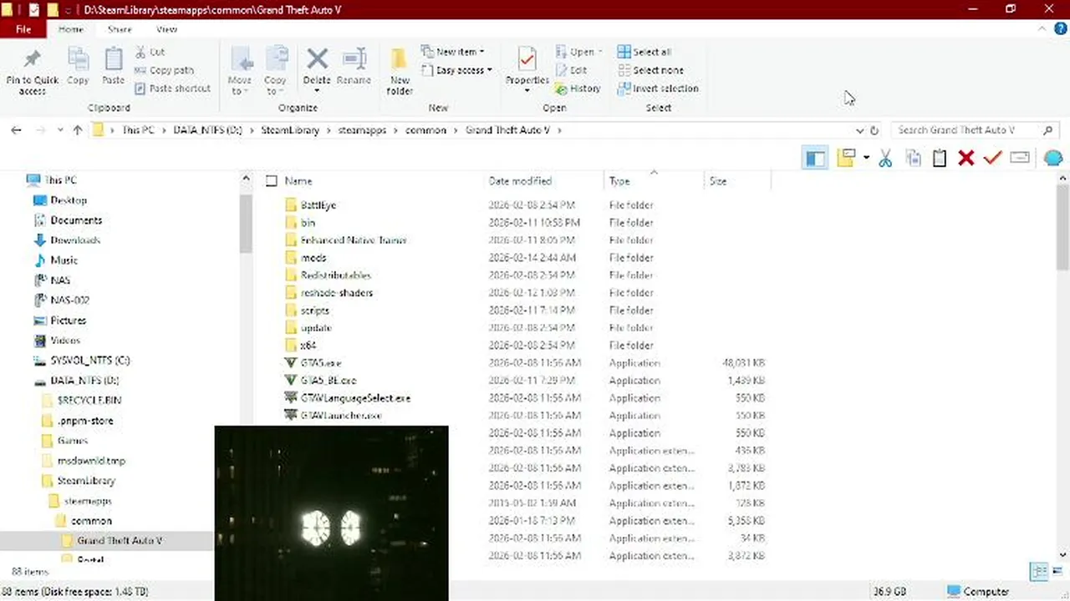This screenshot has width=1070, height=601.
Task: Click Pin to Quick access icon
Action: (32, 60)
